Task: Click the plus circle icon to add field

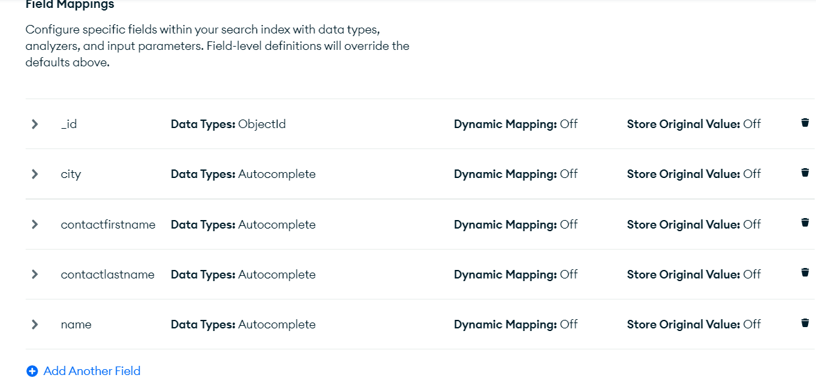Action: 32,371
